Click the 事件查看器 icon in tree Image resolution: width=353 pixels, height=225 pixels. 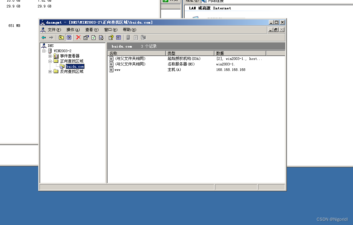56,56
